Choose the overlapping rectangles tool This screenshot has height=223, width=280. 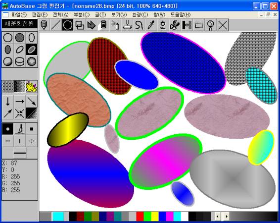pyautogui.click(x=80, y=25)
